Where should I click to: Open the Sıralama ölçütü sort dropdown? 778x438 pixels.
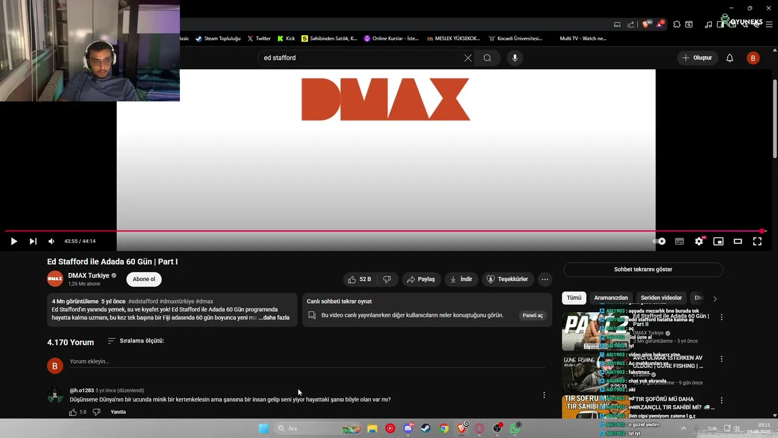point(136,341)
